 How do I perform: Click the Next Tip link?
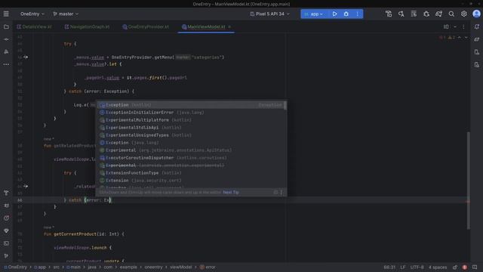click(x=231, y=192)
